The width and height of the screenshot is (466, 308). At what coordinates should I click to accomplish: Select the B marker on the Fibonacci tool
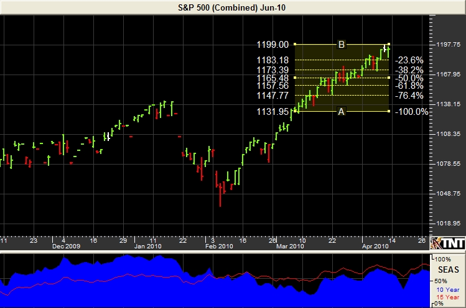click(x=342, y=45)
